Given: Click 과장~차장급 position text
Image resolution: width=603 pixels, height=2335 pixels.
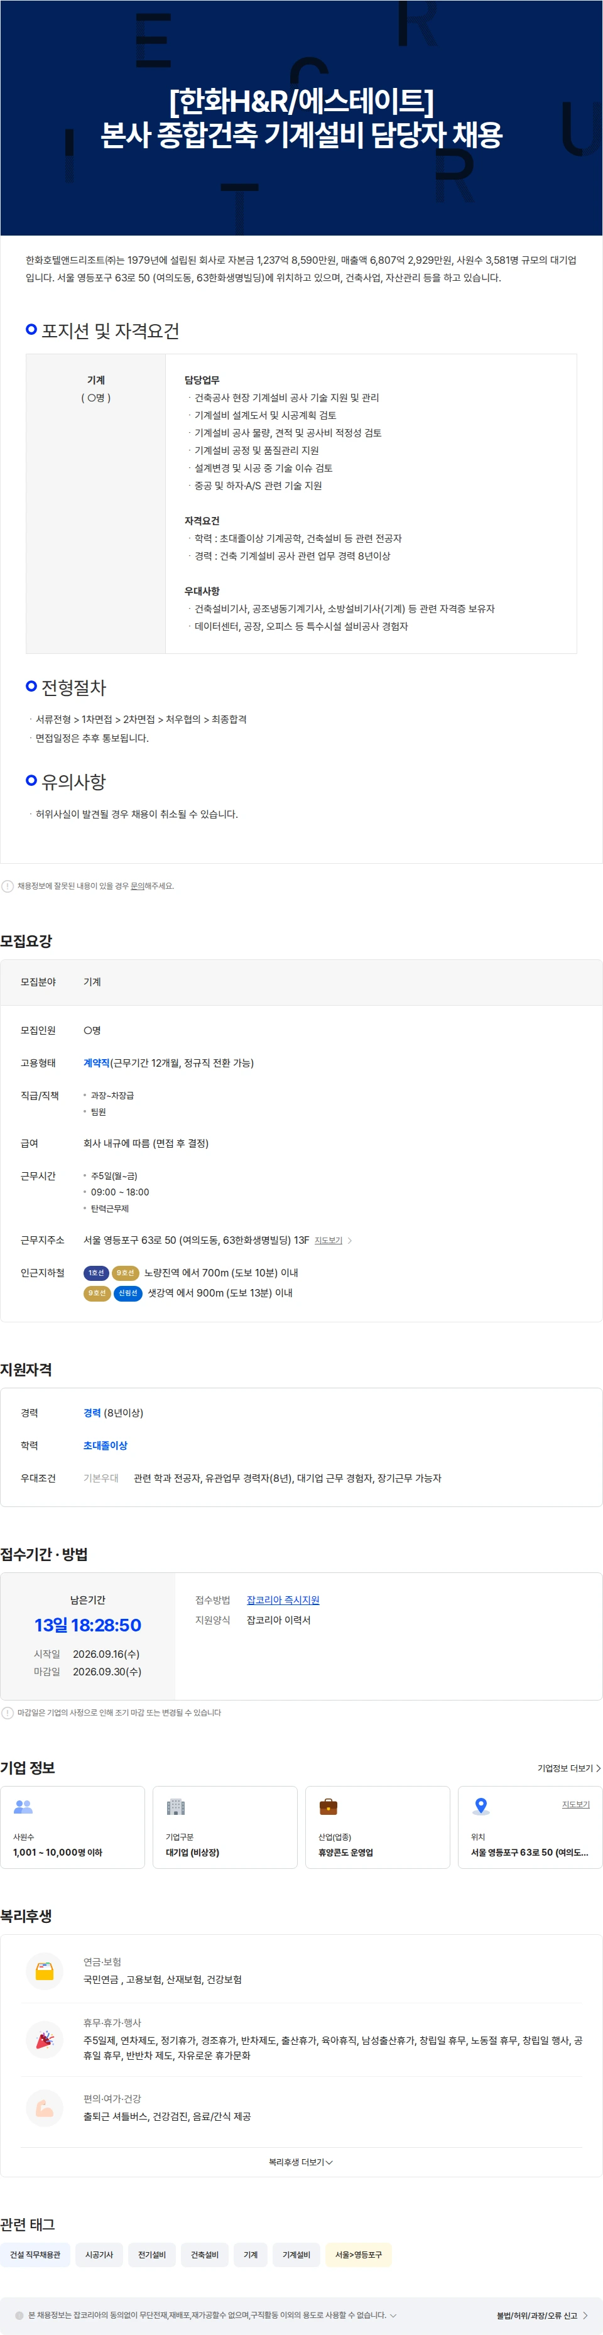Looking at the screenshot, I should click(112, 1095).
